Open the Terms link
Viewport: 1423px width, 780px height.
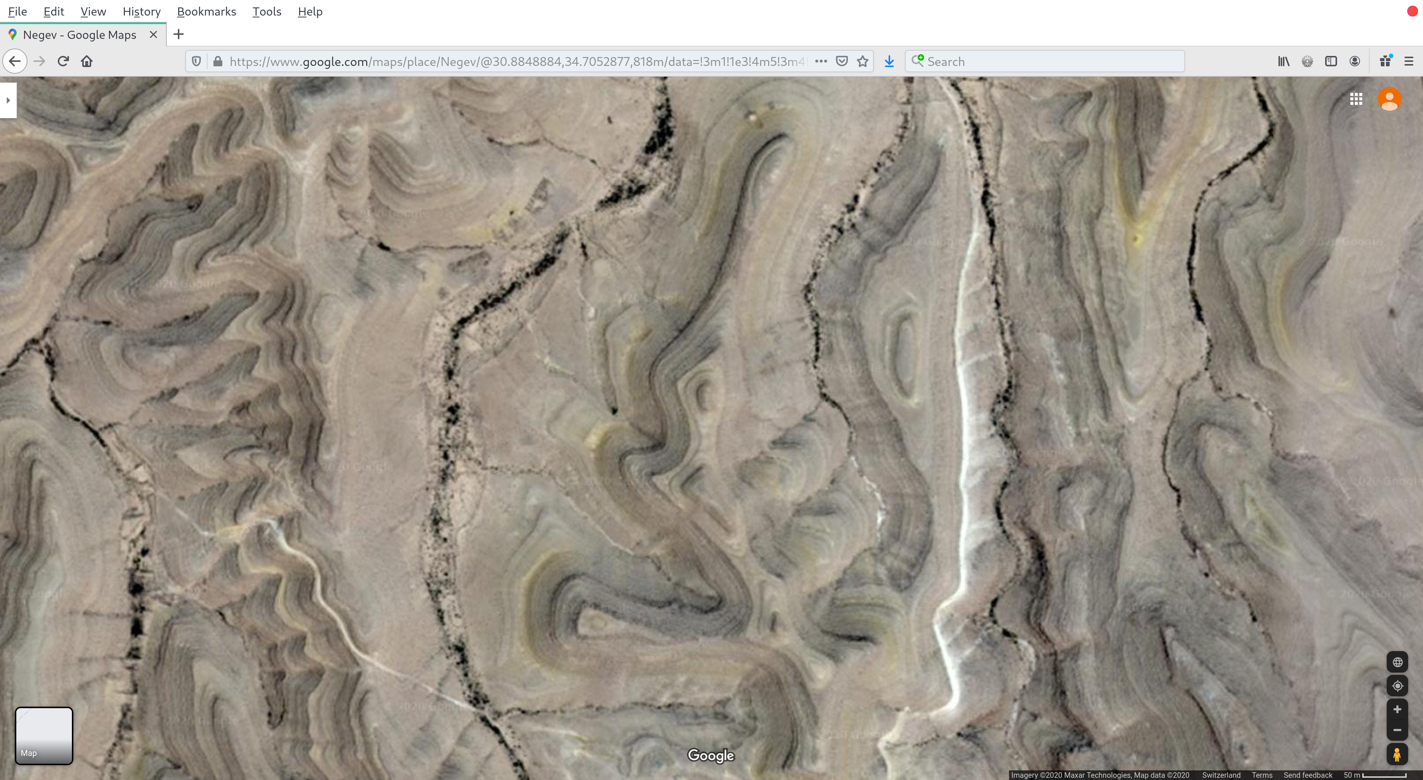[x=1262, y=775]
